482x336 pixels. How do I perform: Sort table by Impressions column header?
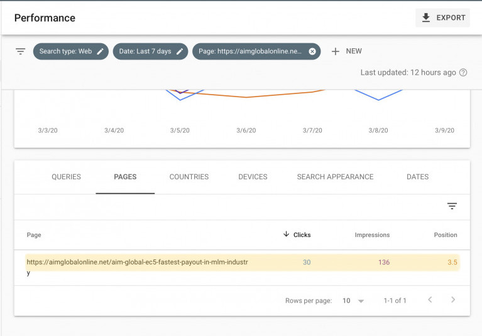(372, 235)
